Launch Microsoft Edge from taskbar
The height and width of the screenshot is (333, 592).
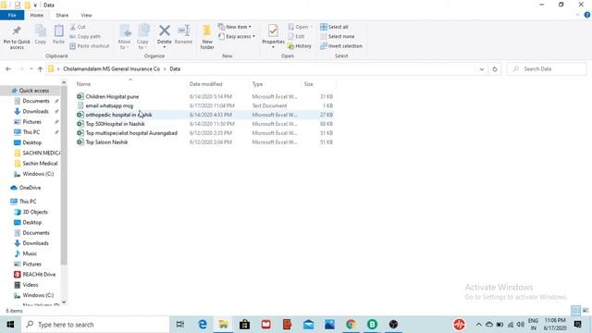point(203,325)
